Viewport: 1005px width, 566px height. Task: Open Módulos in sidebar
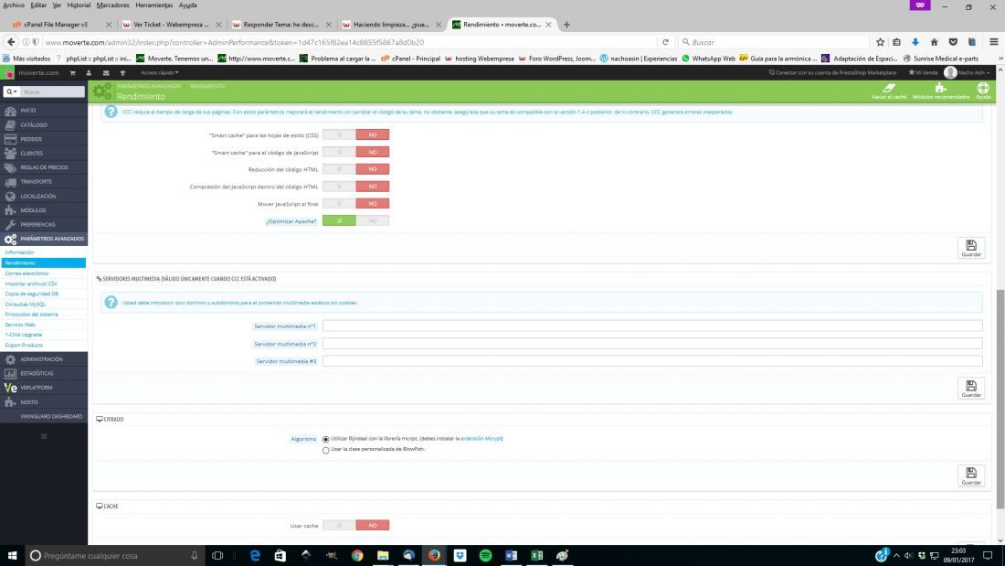(44, 209)
